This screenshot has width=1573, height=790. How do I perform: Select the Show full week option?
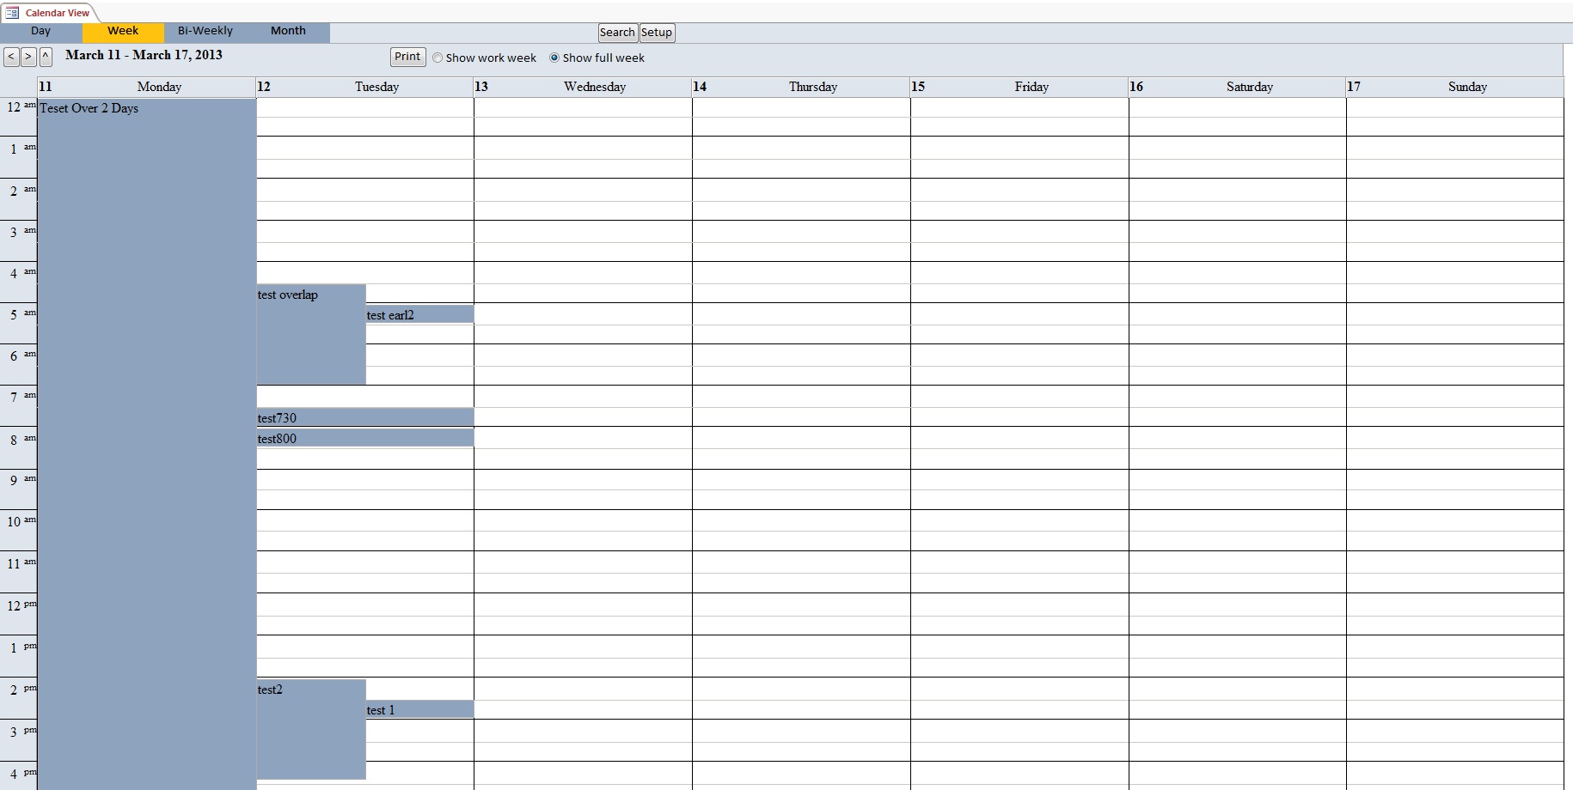554,58
